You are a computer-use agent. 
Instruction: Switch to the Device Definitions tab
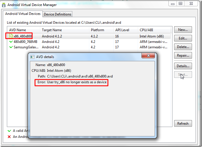57,14
